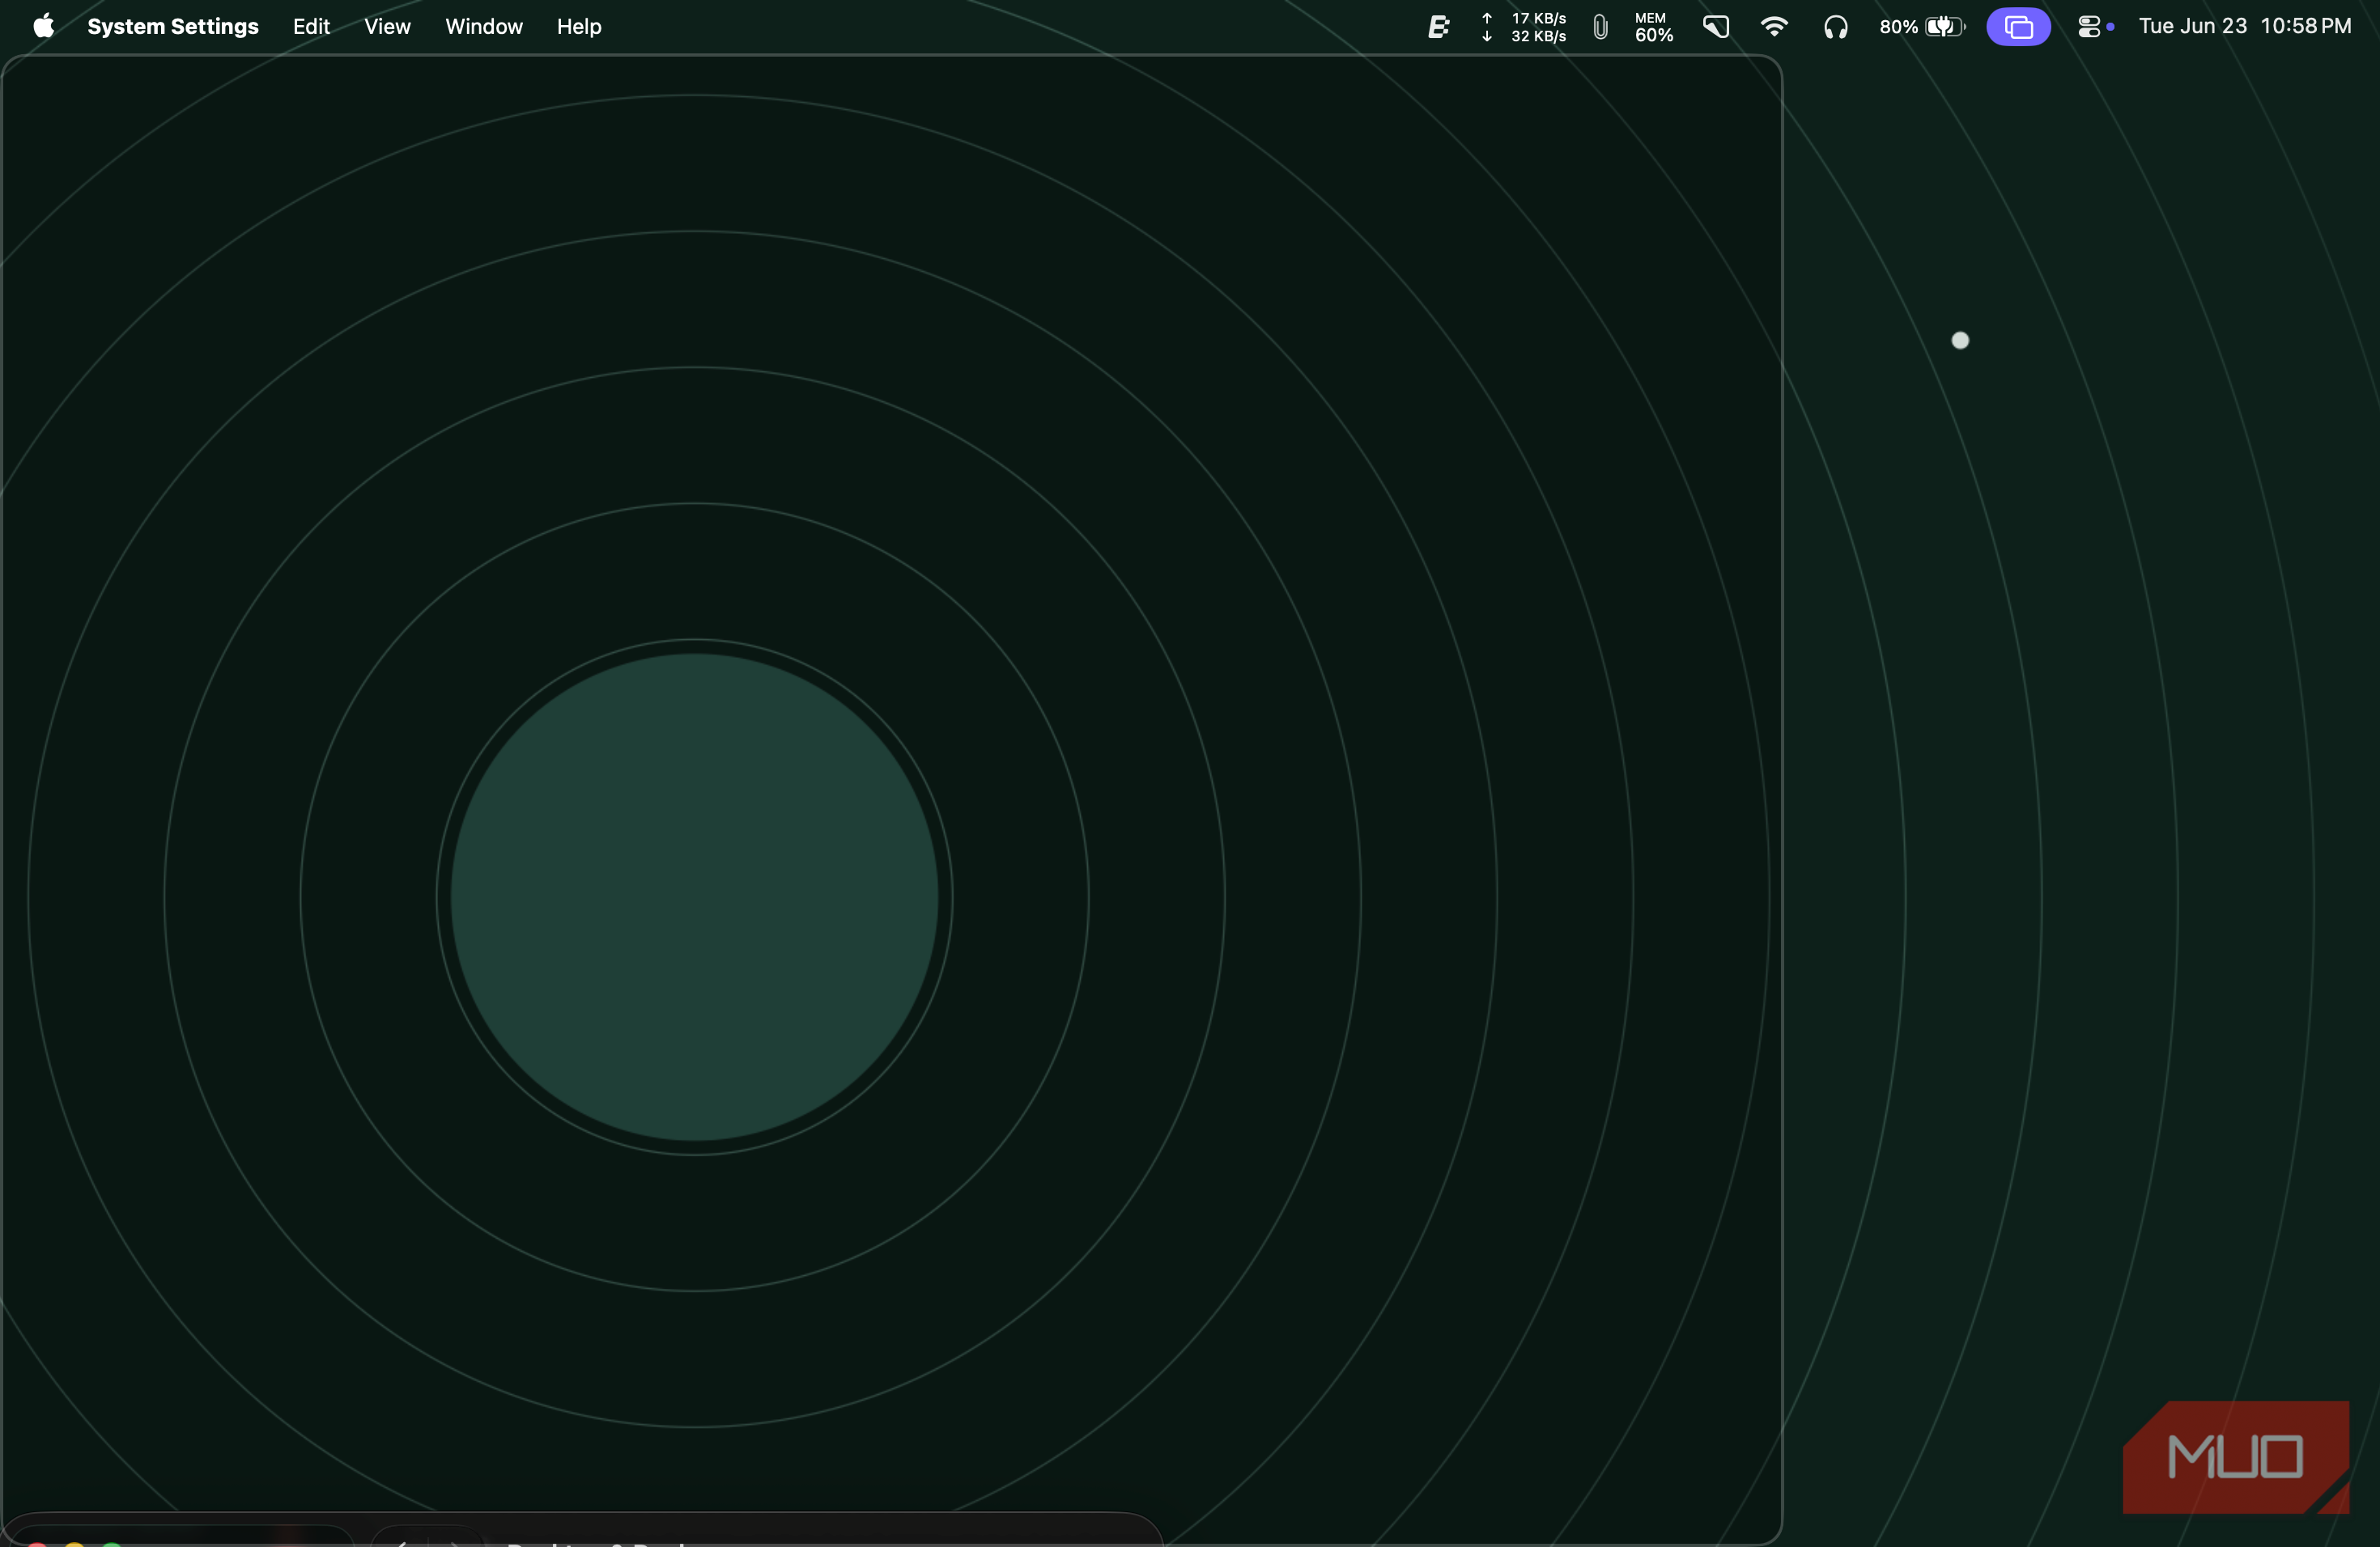Open the headphones audio menu
Viewport: 2380px width, 1547px height.
click(x=1835, y=27)
